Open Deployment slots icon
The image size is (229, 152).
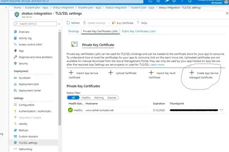tap(15, 84)
